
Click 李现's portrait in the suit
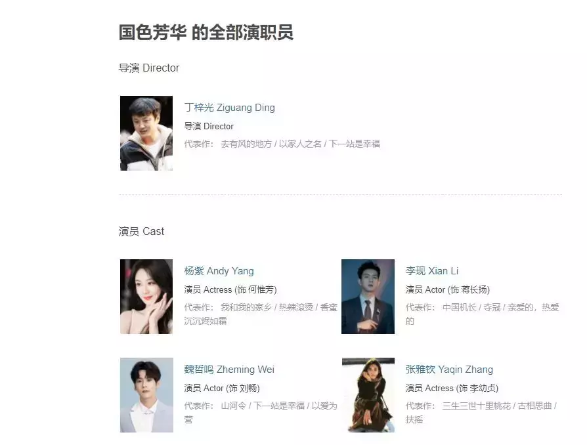(x=368, y=297)
